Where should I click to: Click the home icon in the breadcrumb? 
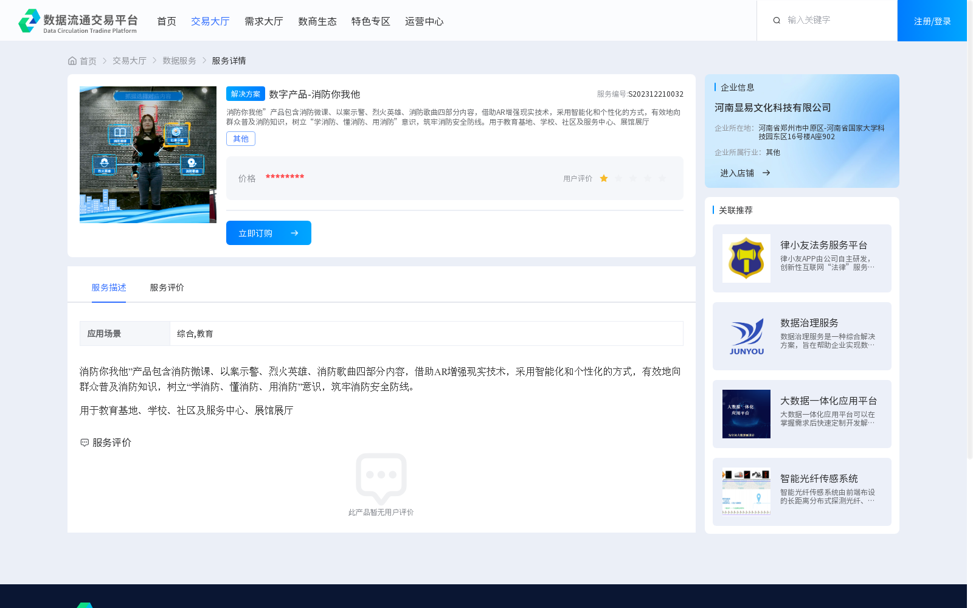[x=72, y=61]
